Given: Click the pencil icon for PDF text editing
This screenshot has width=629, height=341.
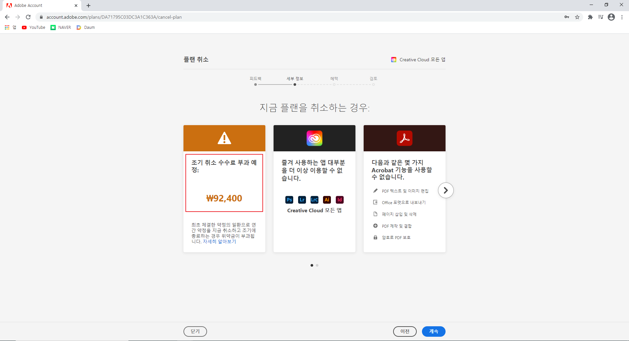Looking at the screenshot, I should 375,191.
